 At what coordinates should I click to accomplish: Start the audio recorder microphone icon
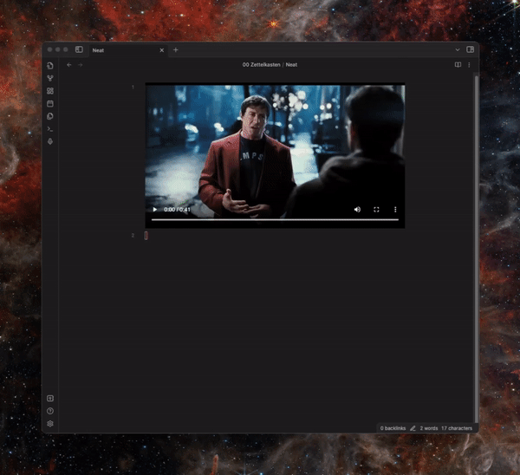click(50, 141)
